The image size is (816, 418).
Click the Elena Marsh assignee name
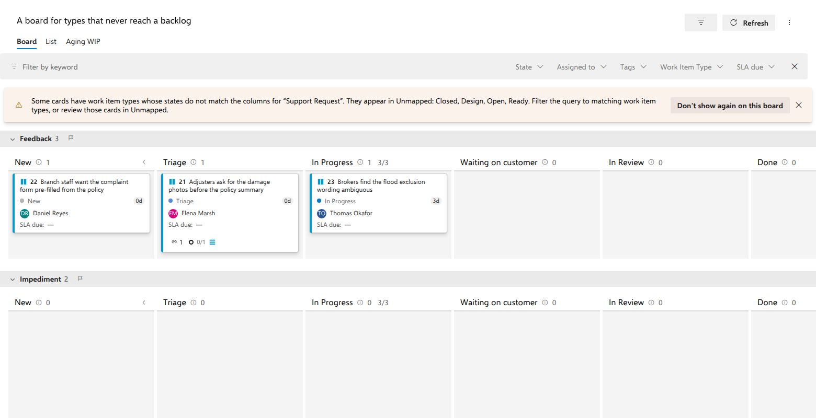pos(198,213)
